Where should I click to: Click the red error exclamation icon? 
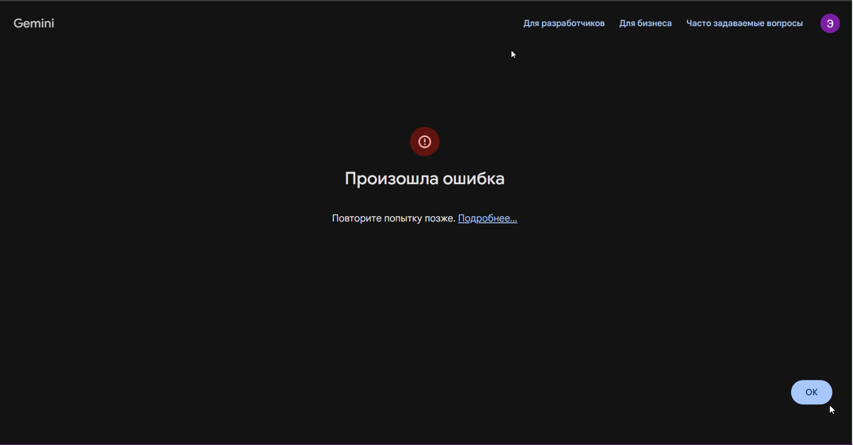[424, 142]
